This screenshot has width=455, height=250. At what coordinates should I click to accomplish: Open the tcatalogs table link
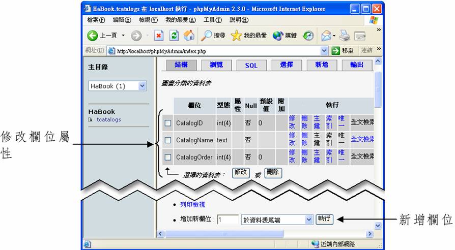pos(109,119)
